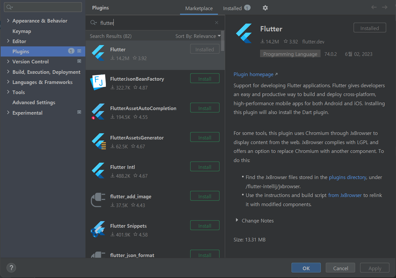This screenshot has width=396, height=278.
Task: Expand the Experimental settings node
Action: pyautogui.click(x=8, y=113)
